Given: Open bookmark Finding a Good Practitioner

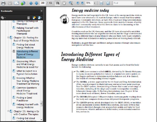Looking at the screenshot, I should click(x=24, y=99).
